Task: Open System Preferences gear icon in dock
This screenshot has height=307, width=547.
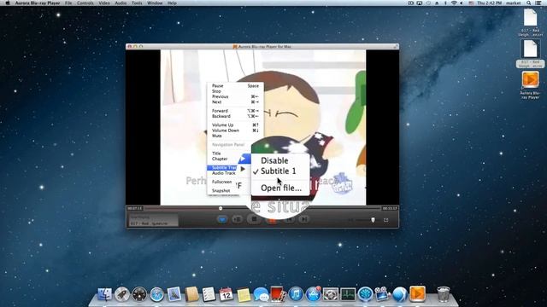Action: (x=331, y=294)
